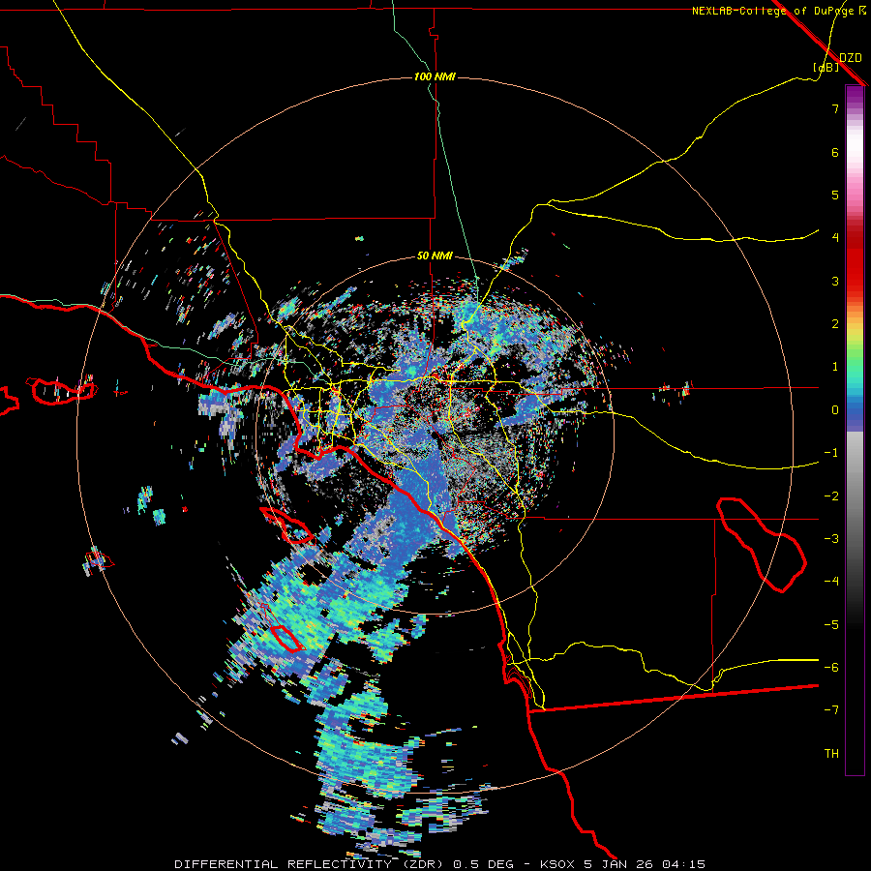Click the scale value 7
The image size is (871, 871).
[835, 108]
